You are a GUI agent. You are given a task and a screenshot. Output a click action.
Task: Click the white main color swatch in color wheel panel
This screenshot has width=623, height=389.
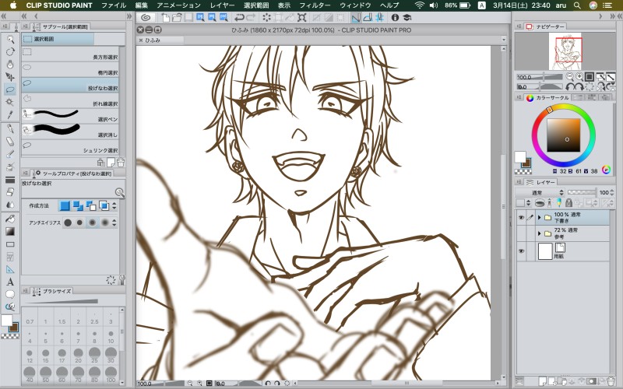(520, 157)
